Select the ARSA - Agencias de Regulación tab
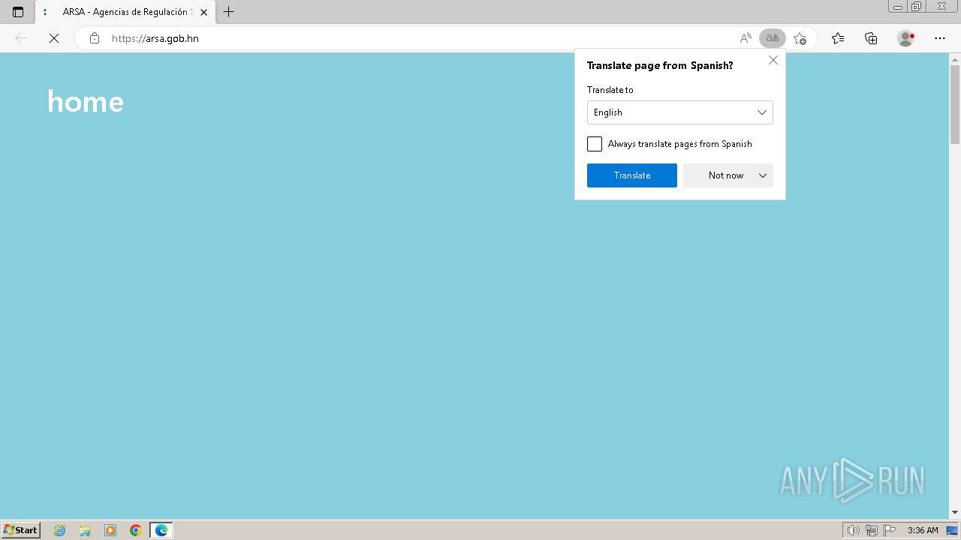The width and height of the screenshot is (961, 540). point(124,12)
